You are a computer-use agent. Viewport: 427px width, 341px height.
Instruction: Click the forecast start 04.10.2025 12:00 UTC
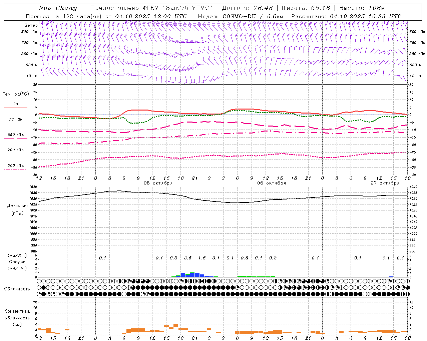tap(151, 16)
